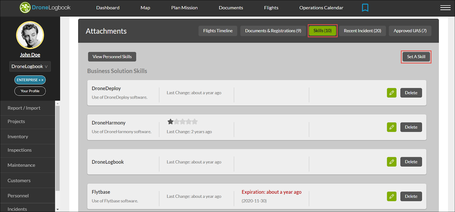Click the DroneLogbook logo icon
The height and width of the screenshot is (212, 455).
(25, 8)
